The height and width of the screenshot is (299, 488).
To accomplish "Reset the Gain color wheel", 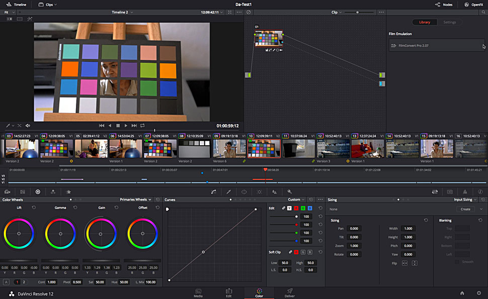I will point(116,207).
